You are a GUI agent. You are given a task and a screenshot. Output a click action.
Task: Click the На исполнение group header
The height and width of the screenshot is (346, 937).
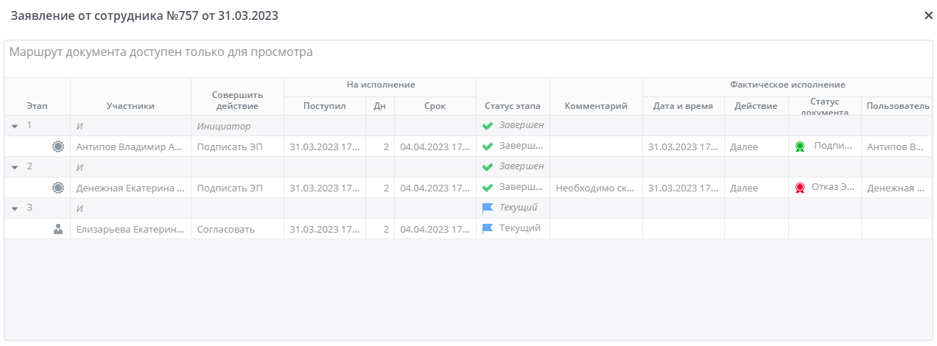[380, 85]
